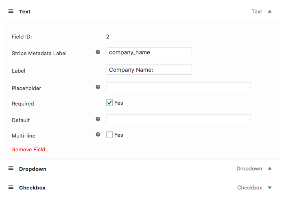Screen dimensions: 284x198
Task: Toggle the Dropdown field panel arrow
Action: coord(270,168)
